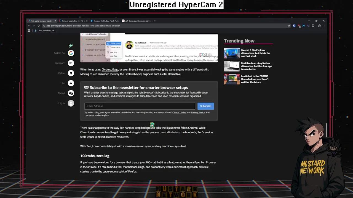Click the Obsidian Notion article thumbnail
353x198 pixels.
[x=232, y=66]
